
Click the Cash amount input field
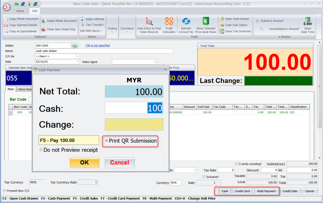(134, 108)
